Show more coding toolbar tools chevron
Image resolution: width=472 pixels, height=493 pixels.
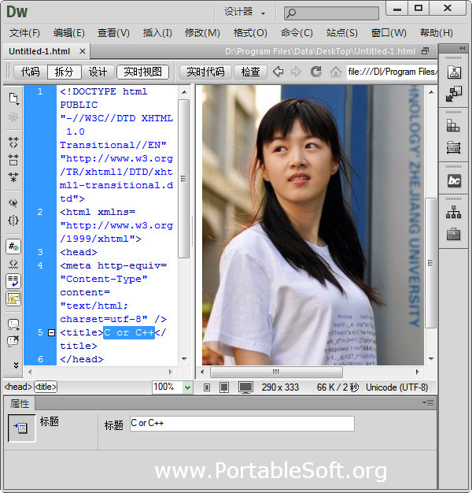16,365
